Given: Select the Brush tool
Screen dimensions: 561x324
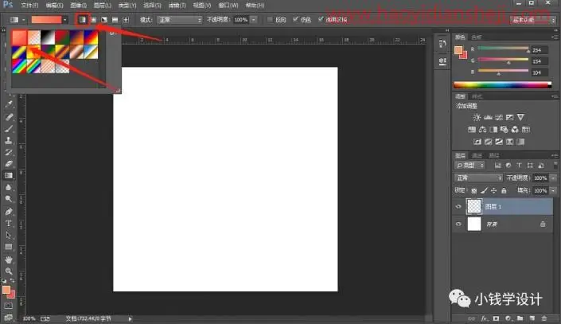Looking at the screenshot, I should coord(9,128).
